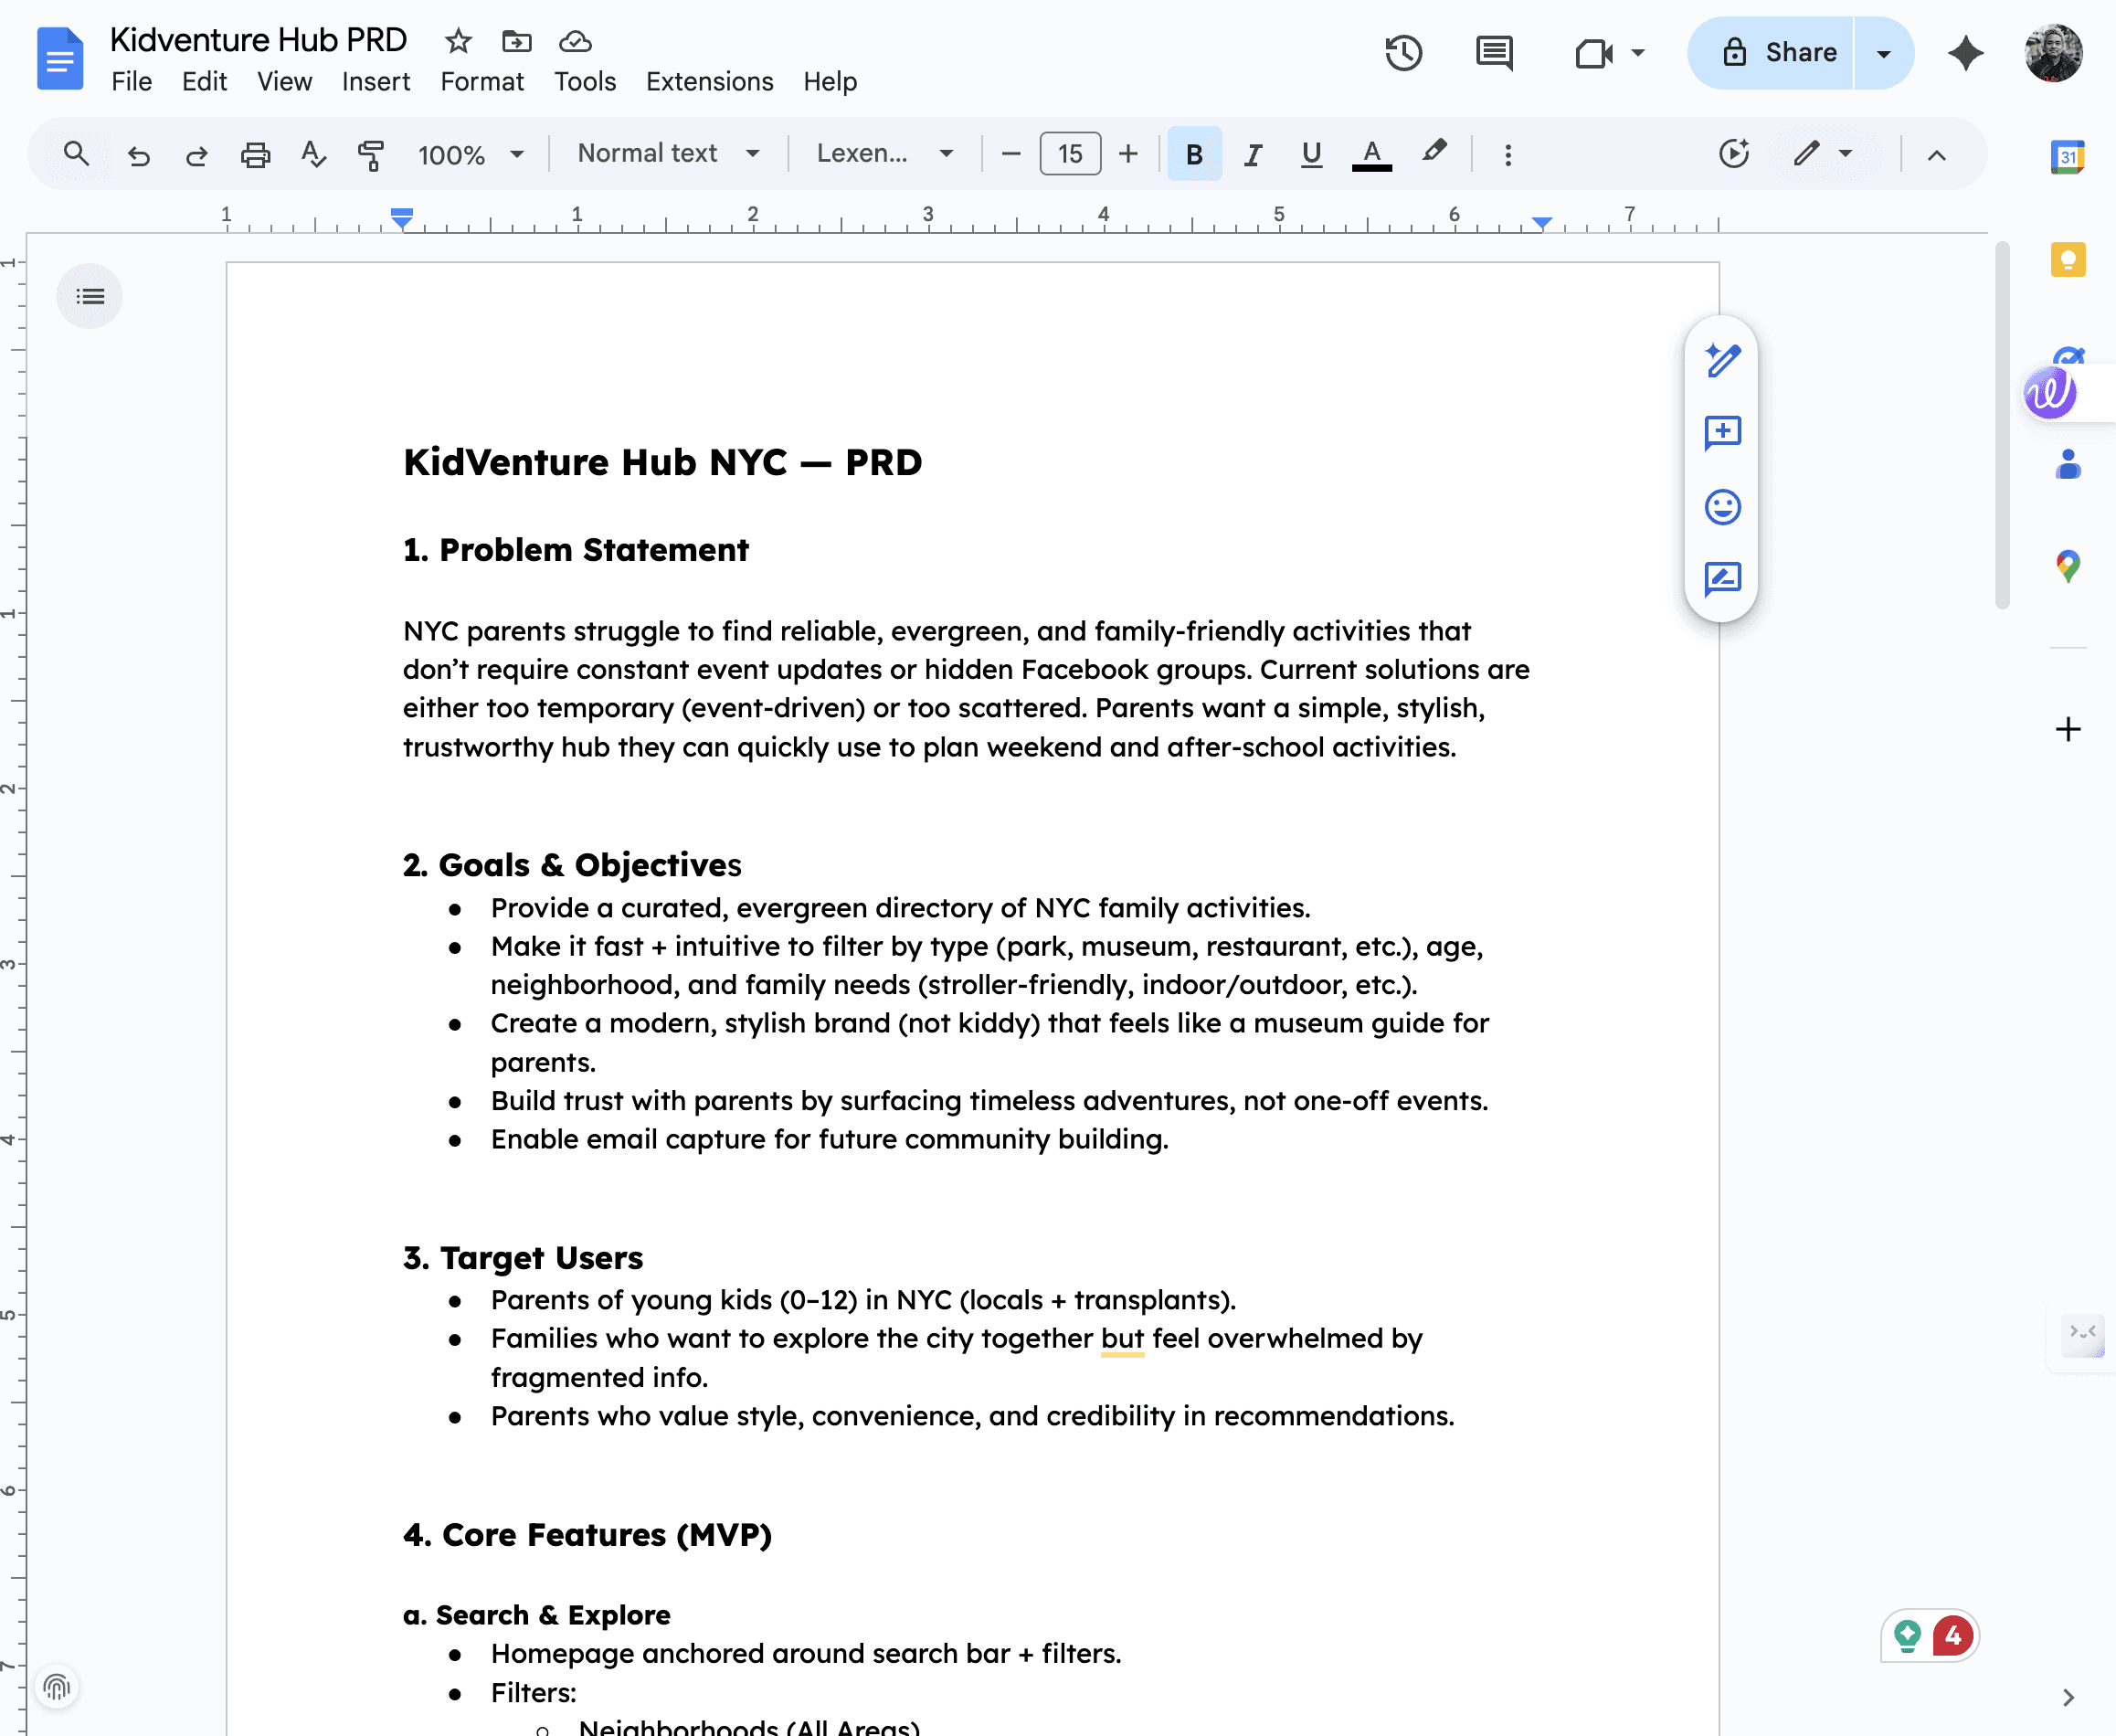The height and width of the screenshot is (1736, 2116).
Task: Toggle italic formatting
Action: [1252, 154]
